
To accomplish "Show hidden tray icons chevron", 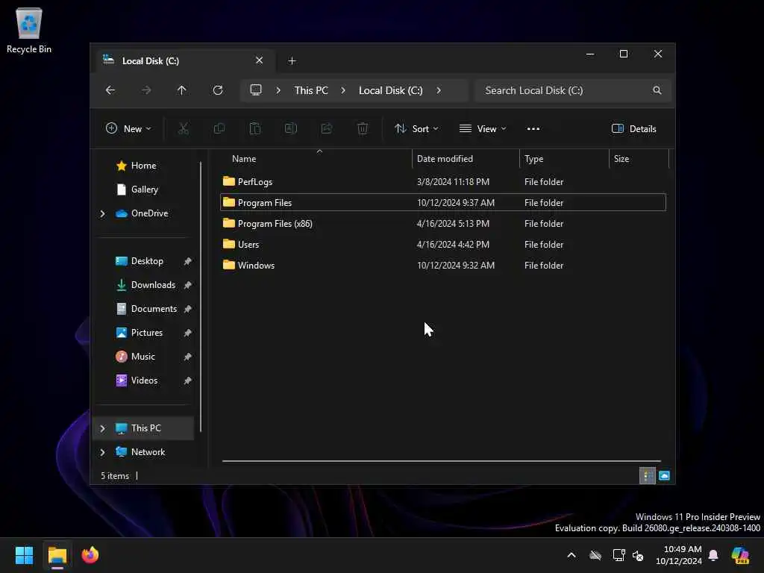I will click(x=572, y=555).
